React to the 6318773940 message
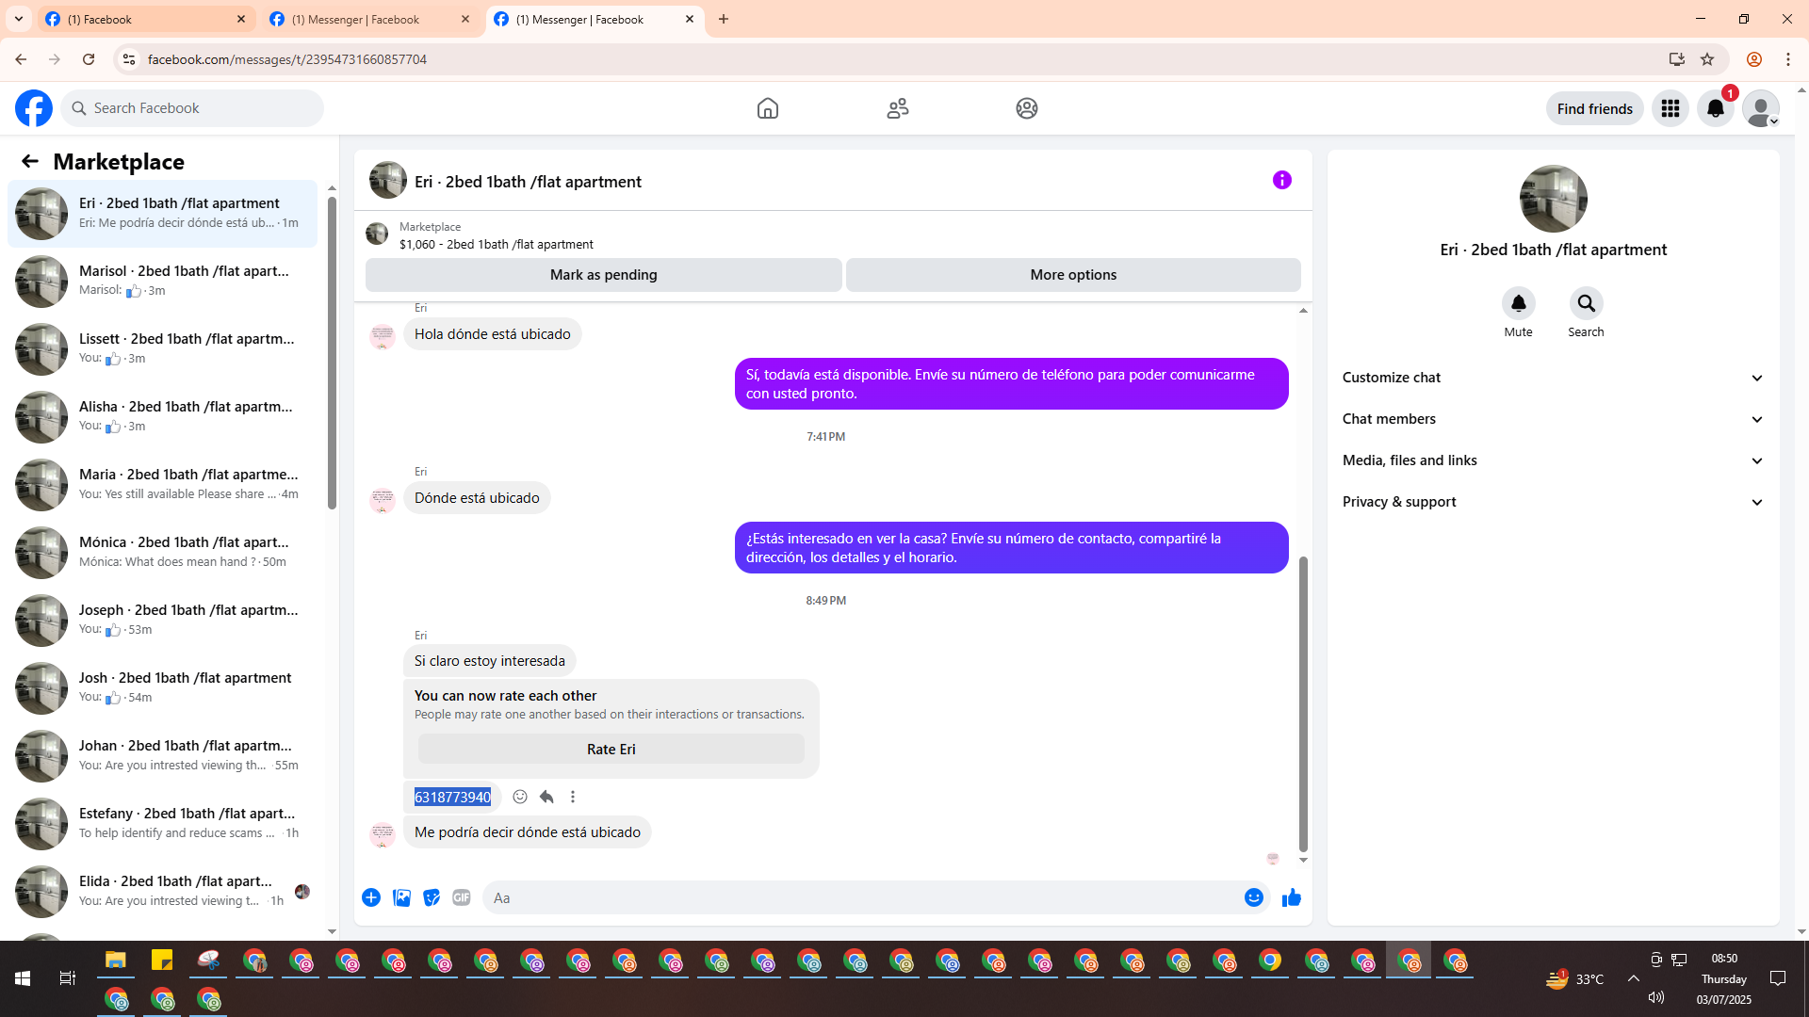The height and width of the screenshot is (1017, 1809). click(x=520, y=797)
